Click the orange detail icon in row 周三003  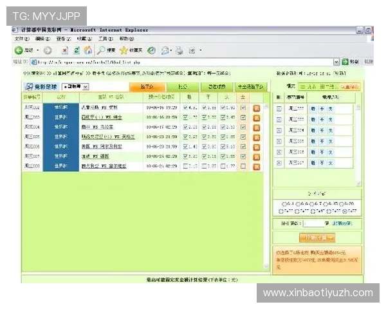pyautogui.click(x=257, y=118)
